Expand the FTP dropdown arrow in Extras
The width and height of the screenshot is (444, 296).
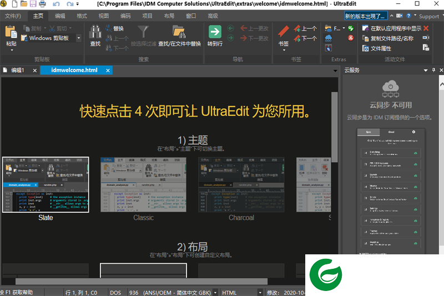pos(344,28)
